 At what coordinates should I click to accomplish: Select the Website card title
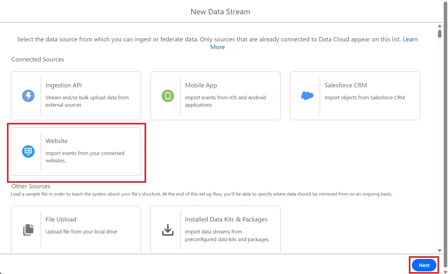pyautogui.click(x=56, y=141)
